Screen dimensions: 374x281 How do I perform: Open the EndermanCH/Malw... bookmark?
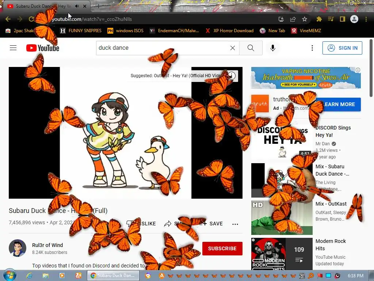pyautogui.click(x=174, y=31)
